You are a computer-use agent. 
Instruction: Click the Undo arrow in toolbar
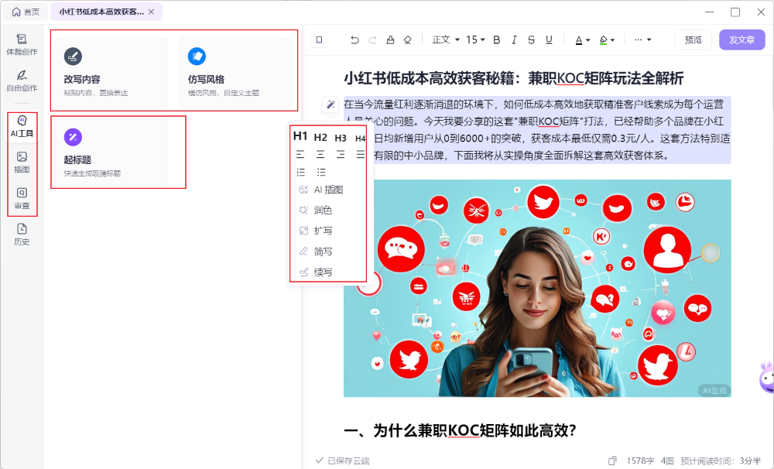[354, 40]
